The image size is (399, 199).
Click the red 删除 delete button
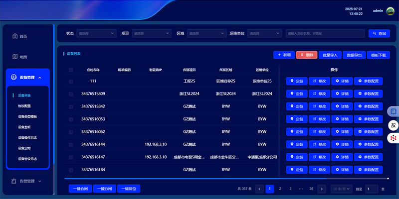(307, 55)
